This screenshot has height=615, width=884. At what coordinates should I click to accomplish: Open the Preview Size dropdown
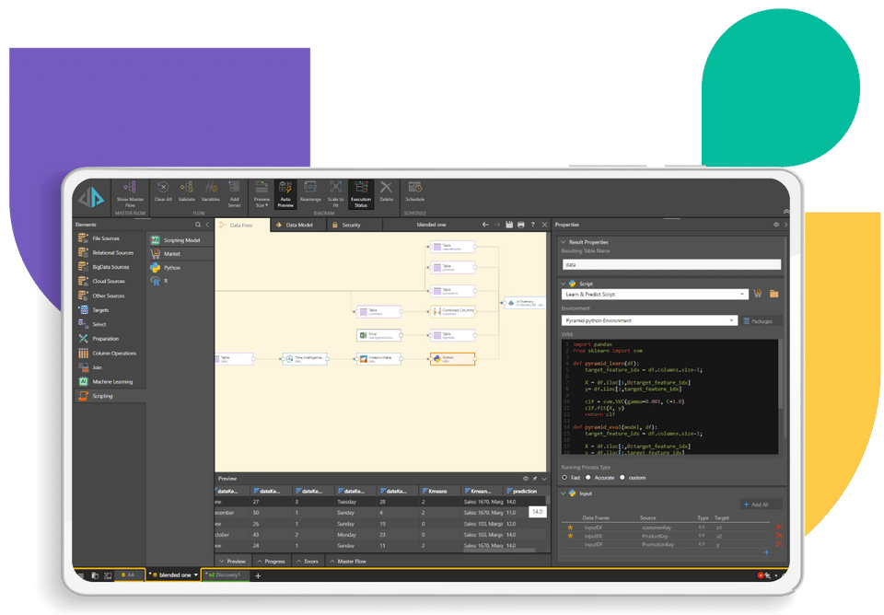point(262,193)
